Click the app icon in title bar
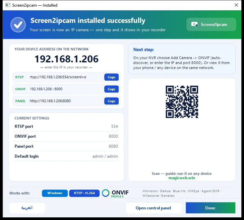Image resolution: width=244 pixels, height=220 pixels. click(x=8, y=5)
